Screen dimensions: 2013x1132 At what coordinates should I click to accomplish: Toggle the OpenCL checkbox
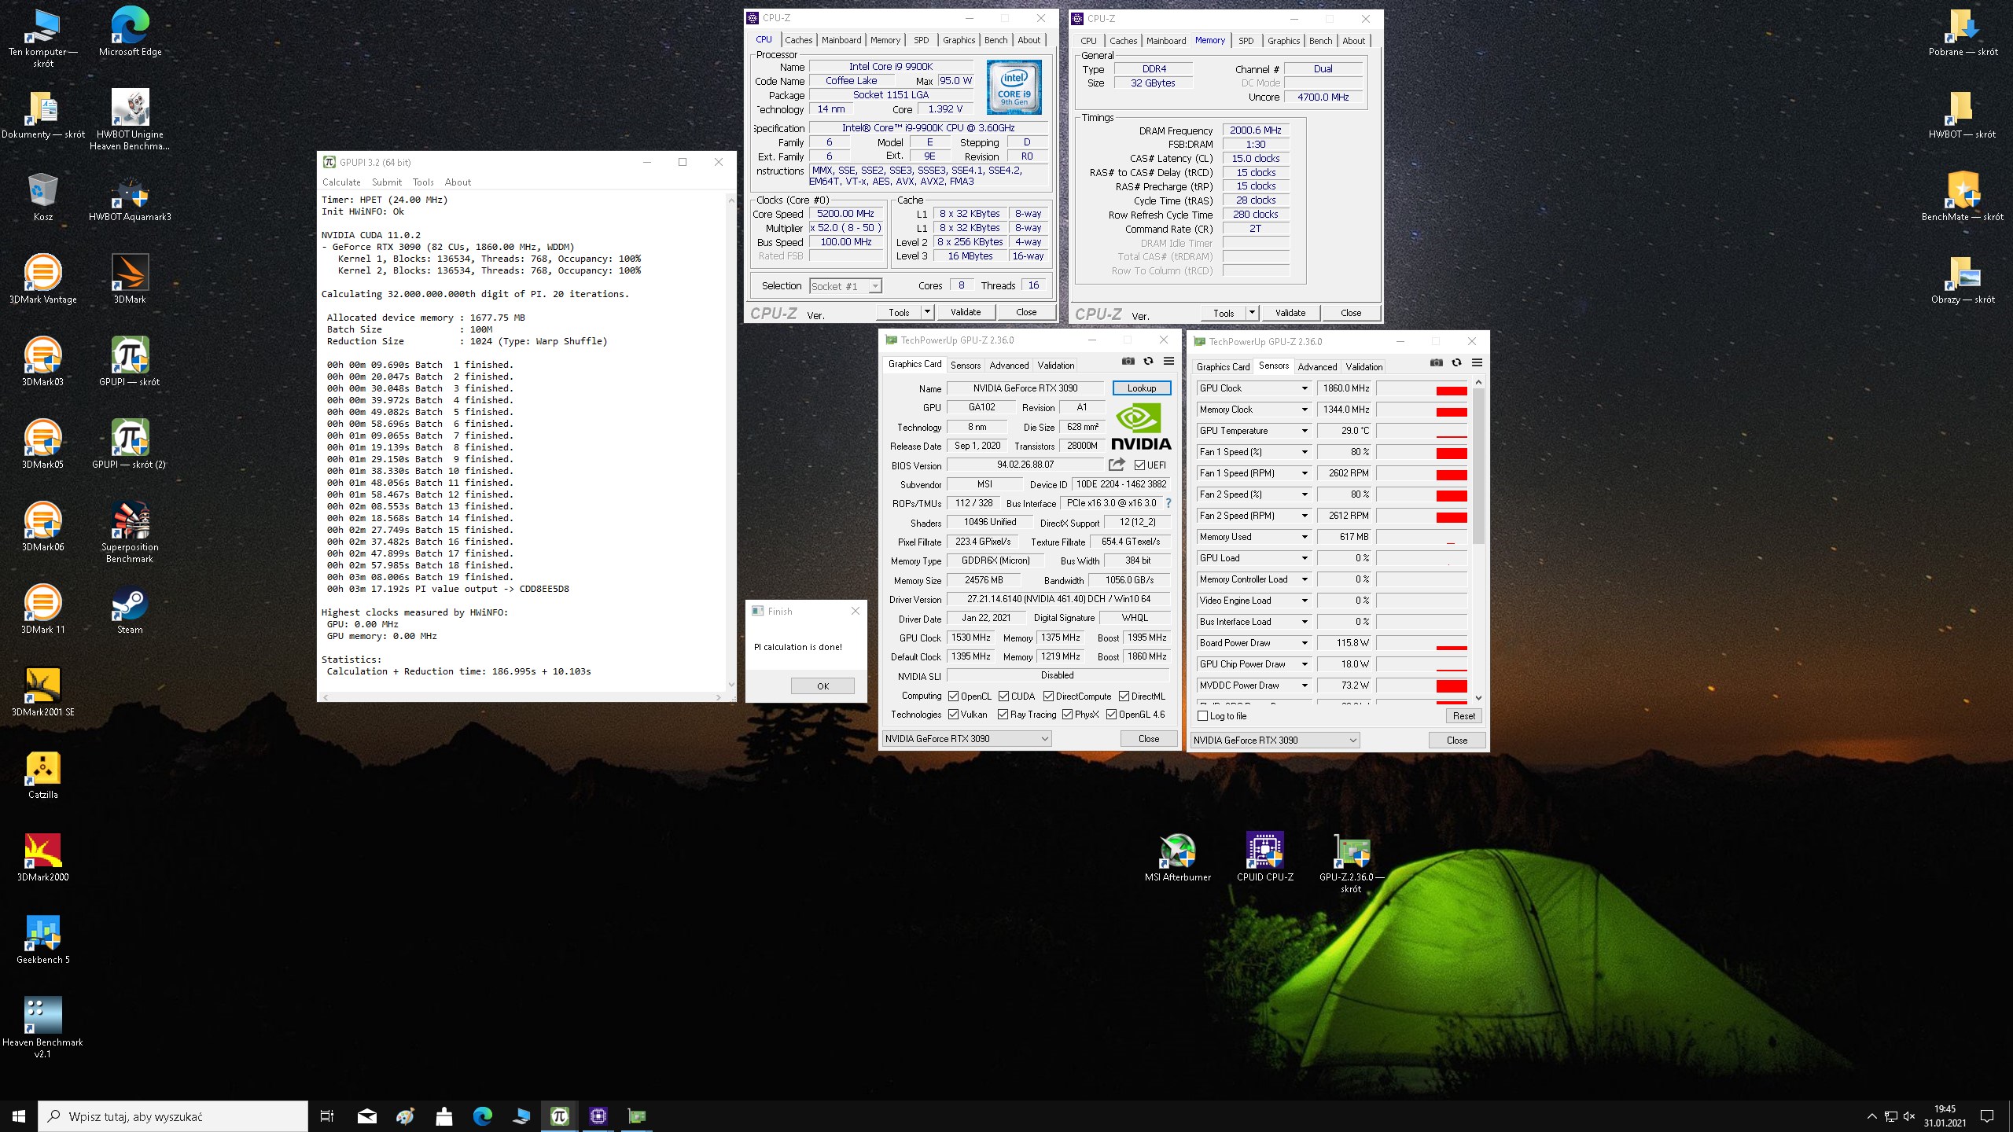click(953, 696)
